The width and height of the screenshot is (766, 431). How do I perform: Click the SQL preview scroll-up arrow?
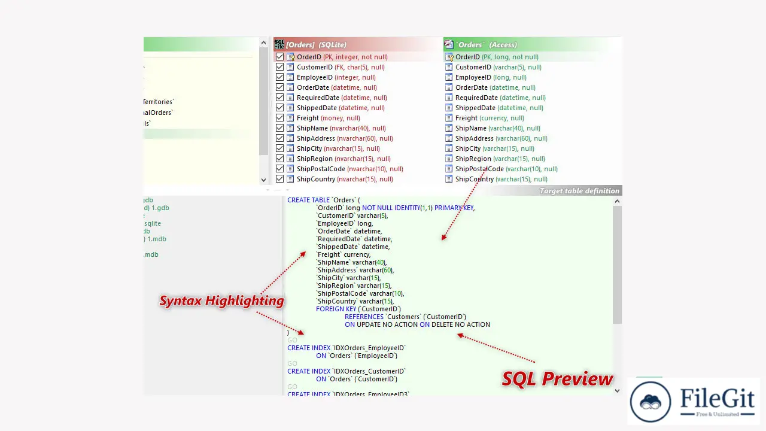pyautogui.click(x=617, y=202)
